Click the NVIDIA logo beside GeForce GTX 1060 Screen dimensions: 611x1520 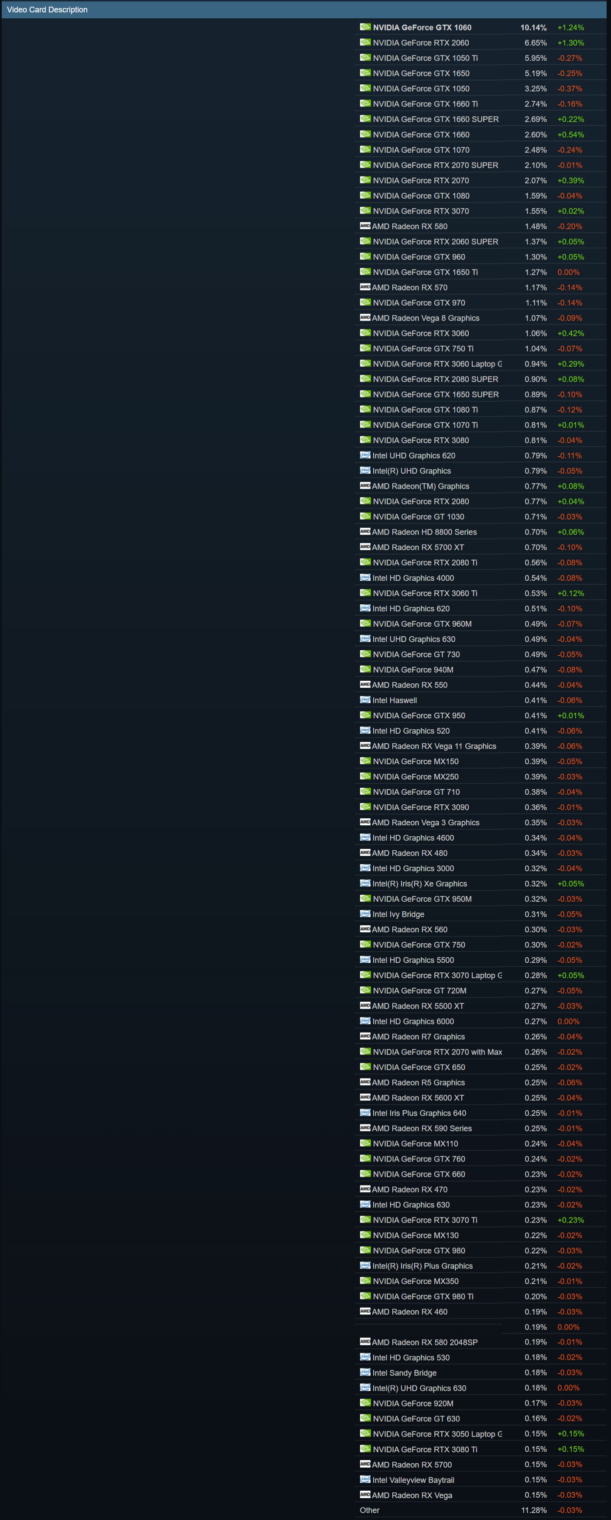pyautogui.click(x=365, y=27)
